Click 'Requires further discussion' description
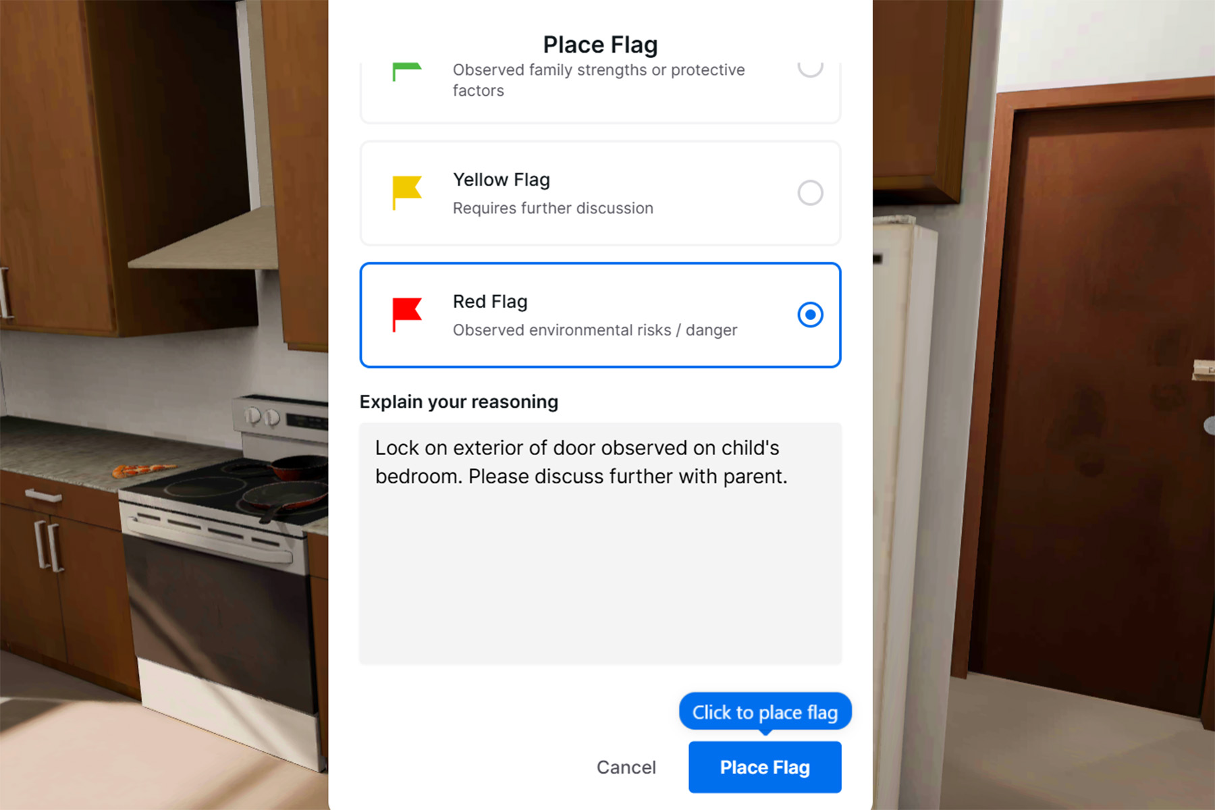This screenshot has height=810, width=1215. point(553,208)
